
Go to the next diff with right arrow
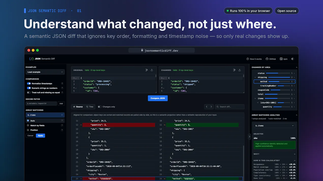click(211, 107)
